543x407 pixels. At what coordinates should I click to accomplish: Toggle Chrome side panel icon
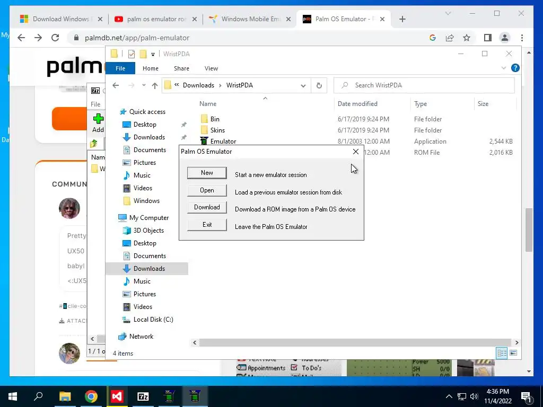coord(488,38)
